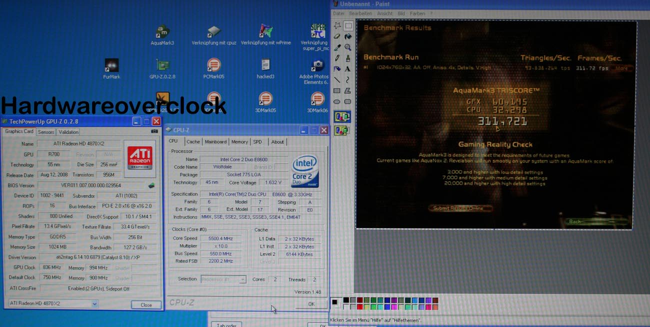Click the Core Speed value 5500.4 MHz
Viewport: 650px width, 327px height.
point(220,239)
